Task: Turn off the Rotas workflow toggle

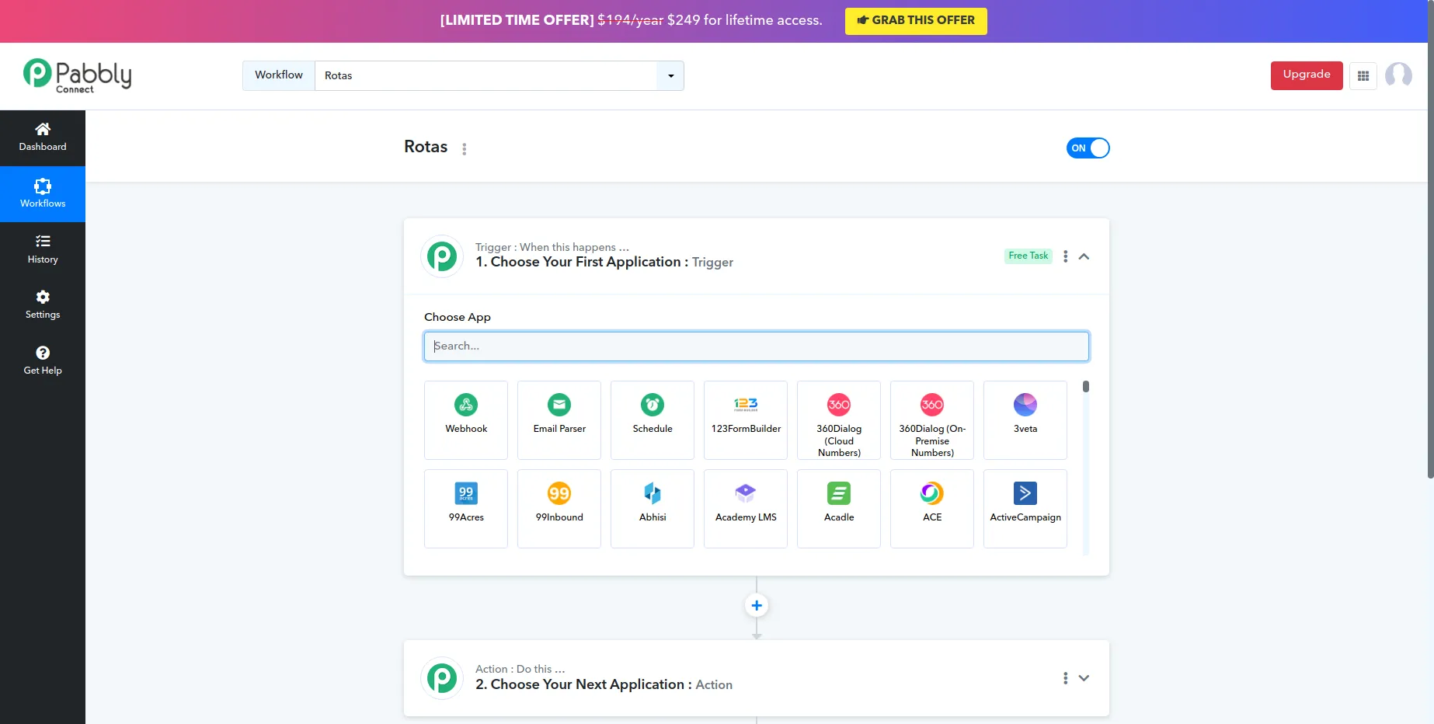Action: 1088,148
